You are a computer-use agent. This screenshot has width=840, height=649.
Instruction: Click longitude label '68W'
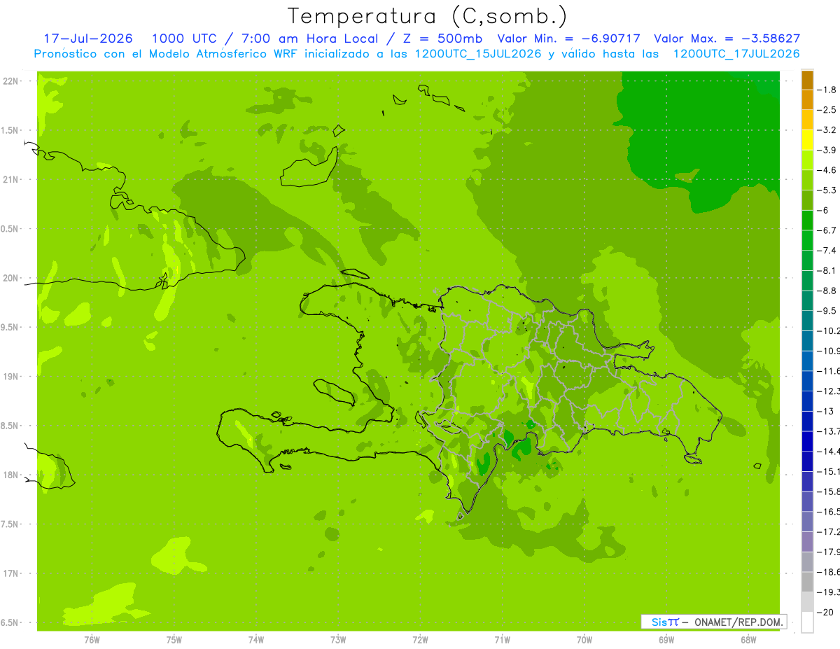coord(748,640)
